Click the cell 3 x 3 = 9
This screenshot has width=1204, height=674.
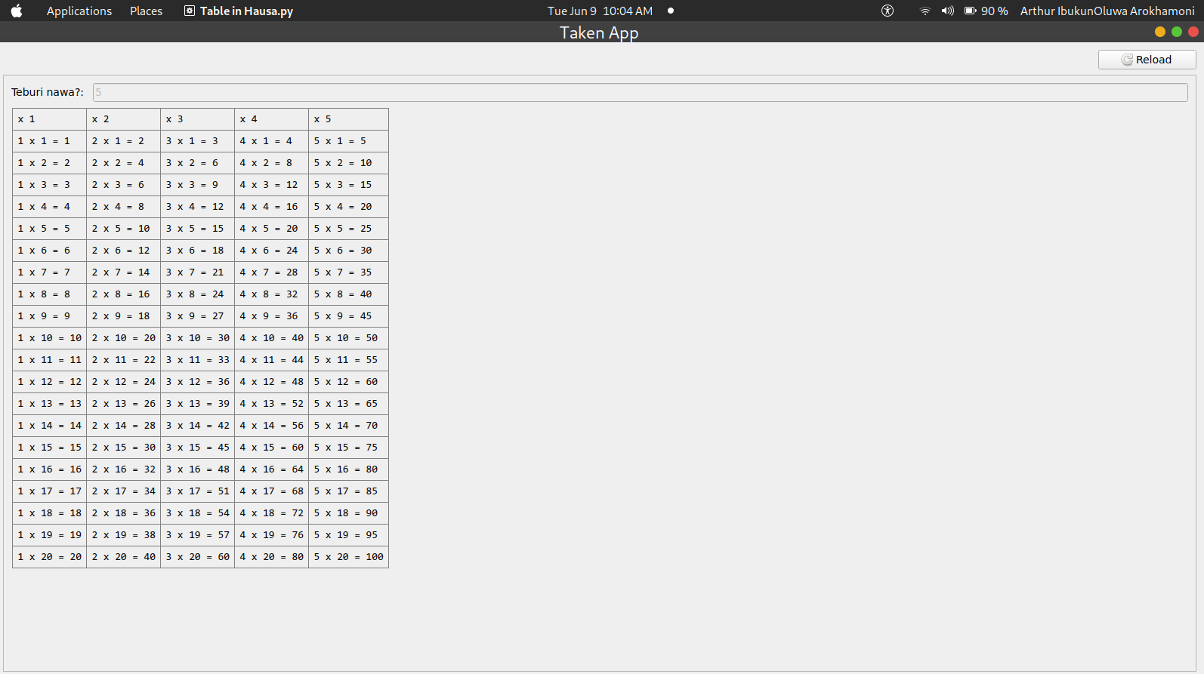coord(198,185)
